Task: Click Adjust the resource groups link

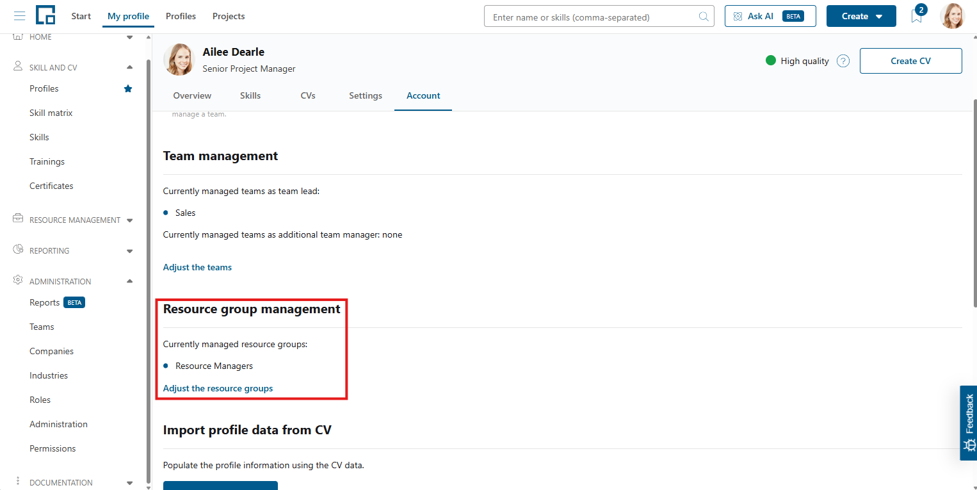Action: (x=218, y=388)
